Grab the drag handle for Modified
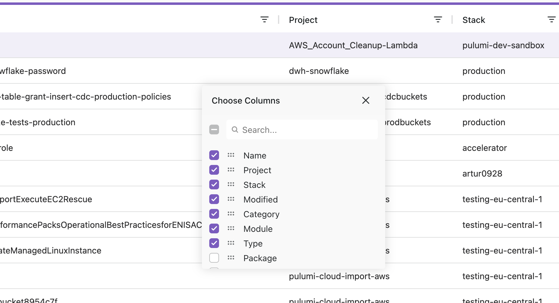This screenshot has width=559, height=303. point(231,199)
